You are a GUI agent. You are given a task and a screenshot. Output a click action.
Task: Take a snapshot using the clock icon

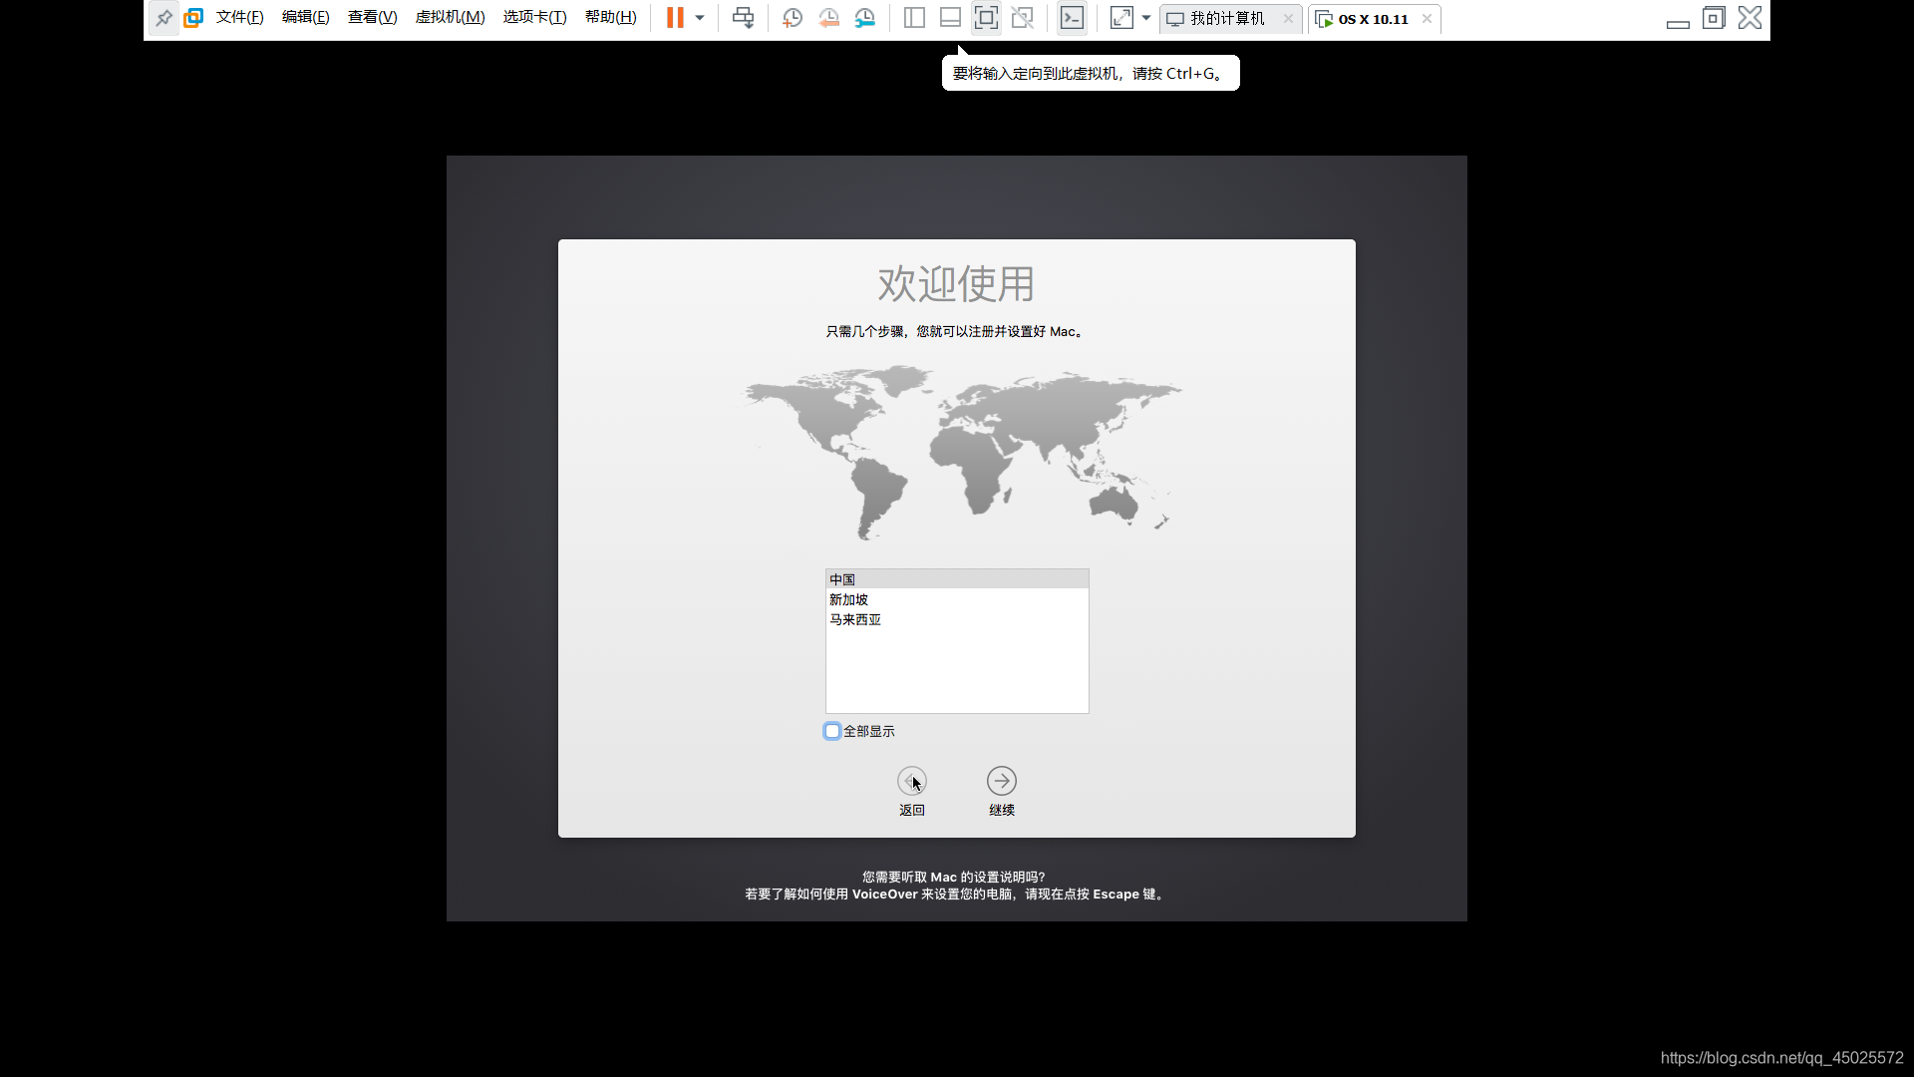(793, 18)
